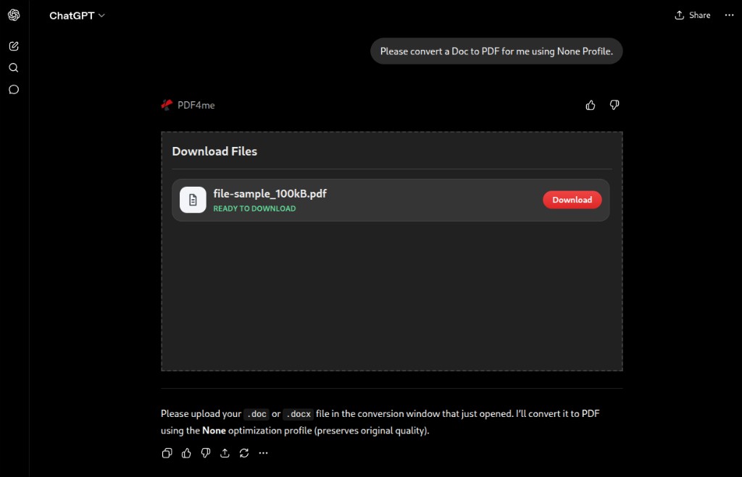Viewport: 742px width, 477px height.
Task: Open the three-dot menu beside Share
Action: point(729,15)
